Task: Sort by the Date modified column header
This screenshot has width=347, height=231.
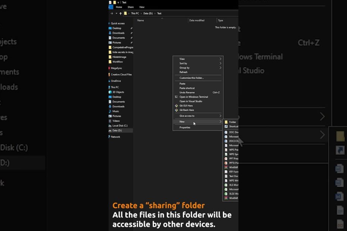Action: coord(197,20)
